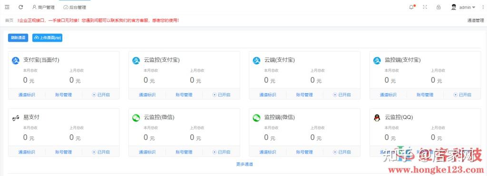Open notifications via the bell icon

click(411, 7)
